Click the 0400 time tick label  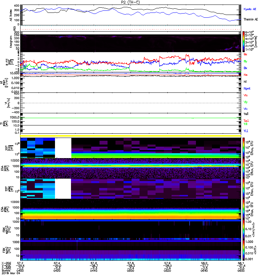tap(20, 271)
